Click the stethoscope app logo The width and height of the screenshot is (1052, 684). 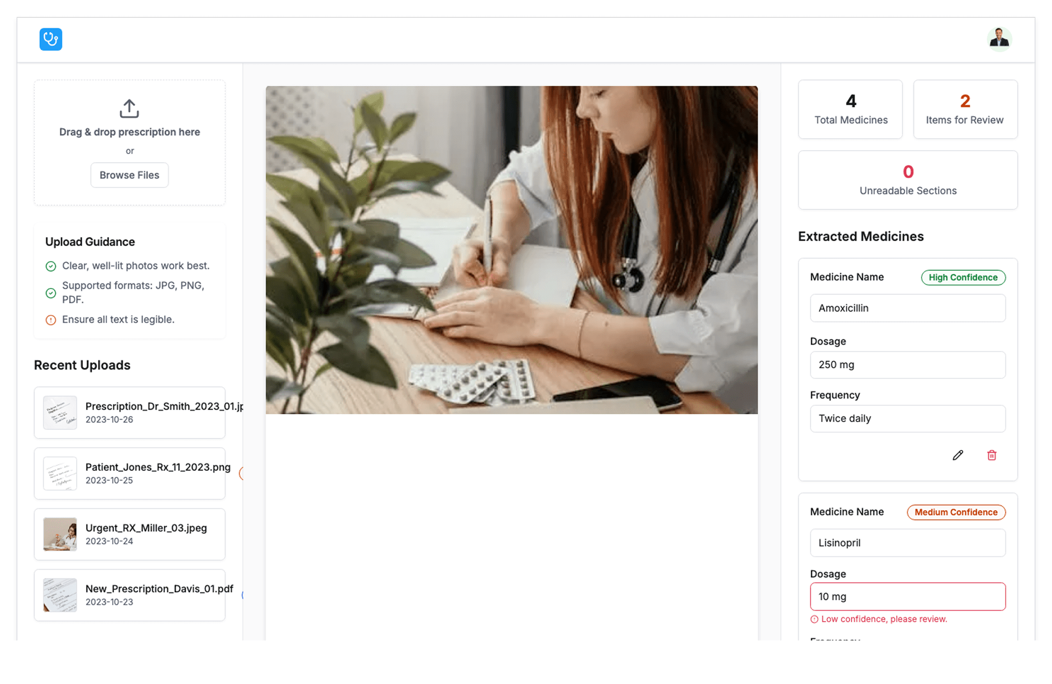click(51, 39)
